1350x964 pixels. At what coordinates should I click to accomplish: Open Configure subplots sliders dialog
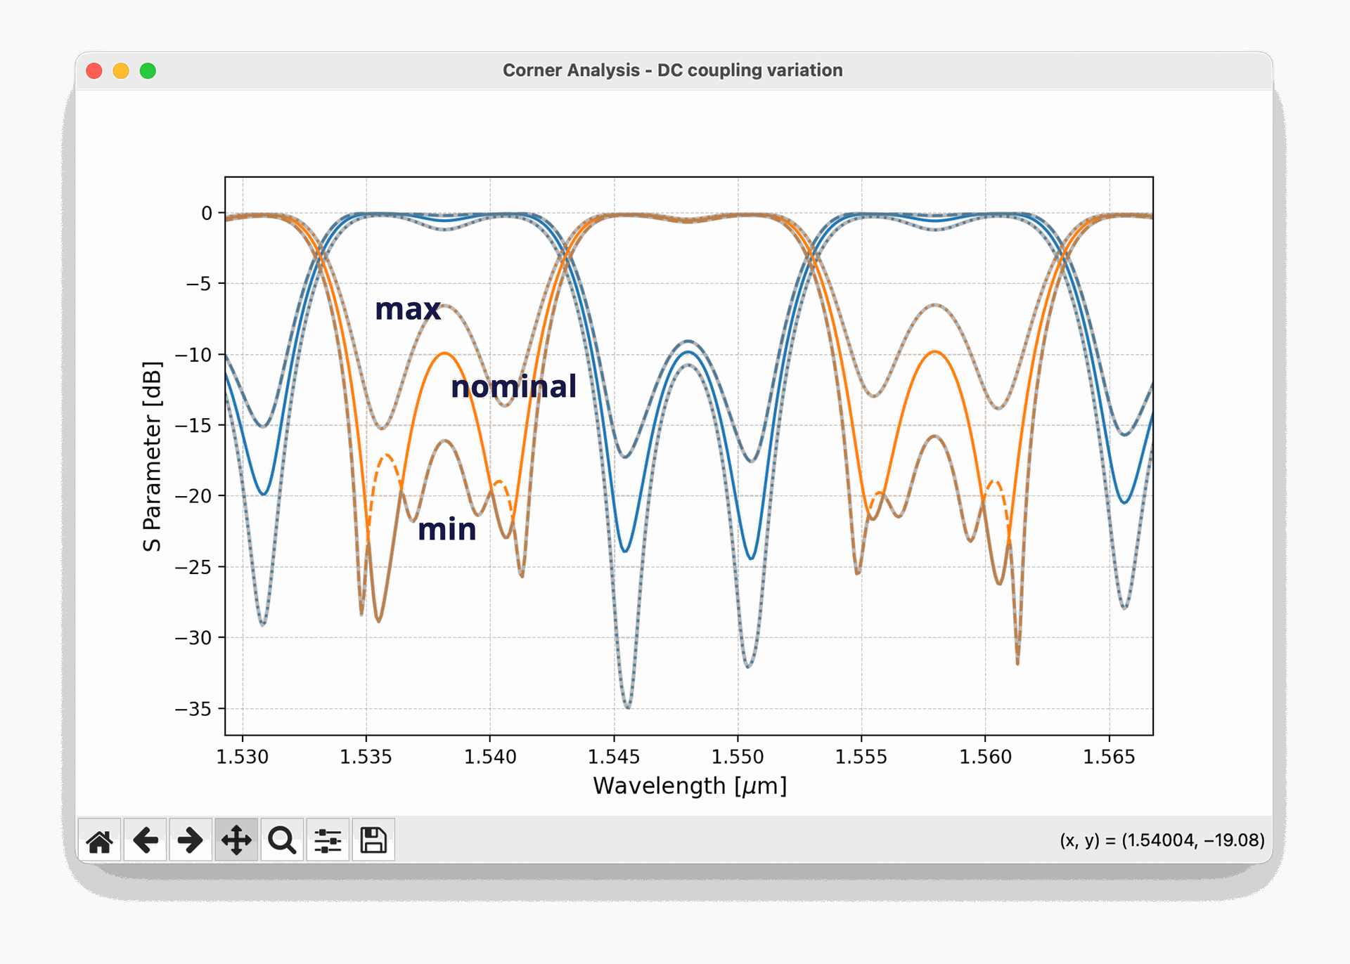328,840
